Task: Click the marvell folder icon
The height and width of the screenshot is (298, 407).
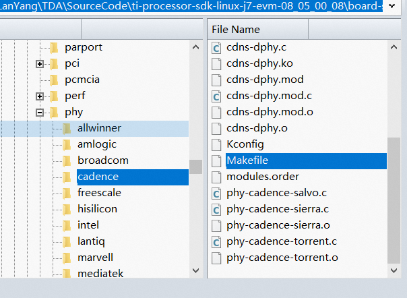Action: (67, 258)
